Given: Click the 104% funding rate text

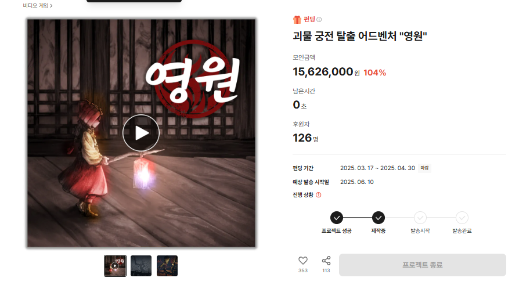Looking at the screenshot, I should coord(374,73).
